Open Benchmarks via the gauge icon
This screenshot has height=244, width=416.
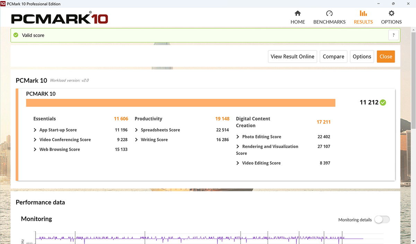[329, 13]
